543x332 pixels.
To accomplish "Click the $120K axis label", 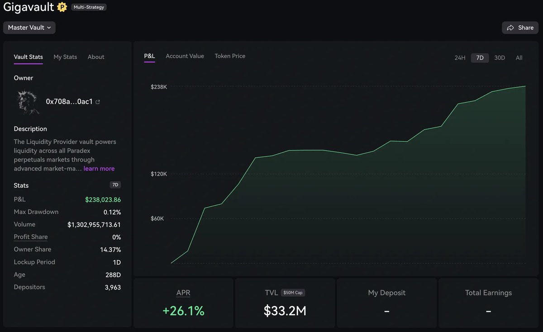I will 159,174.
